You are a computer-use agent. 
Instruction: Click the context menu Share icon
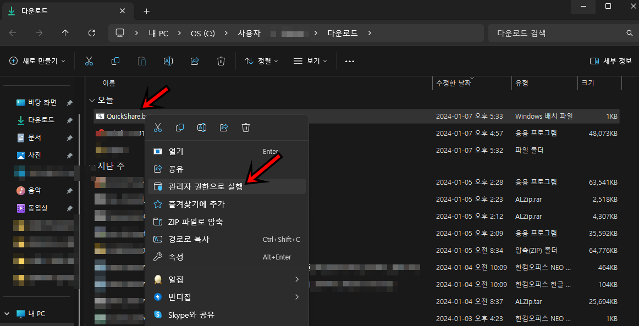coord(224,128)
